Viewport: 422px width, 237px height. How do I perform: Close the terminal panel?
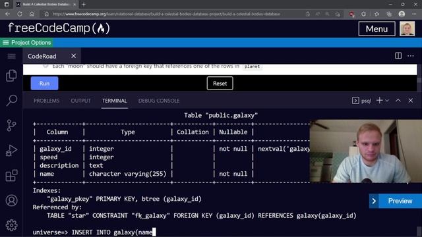click(x=410, y=101)
